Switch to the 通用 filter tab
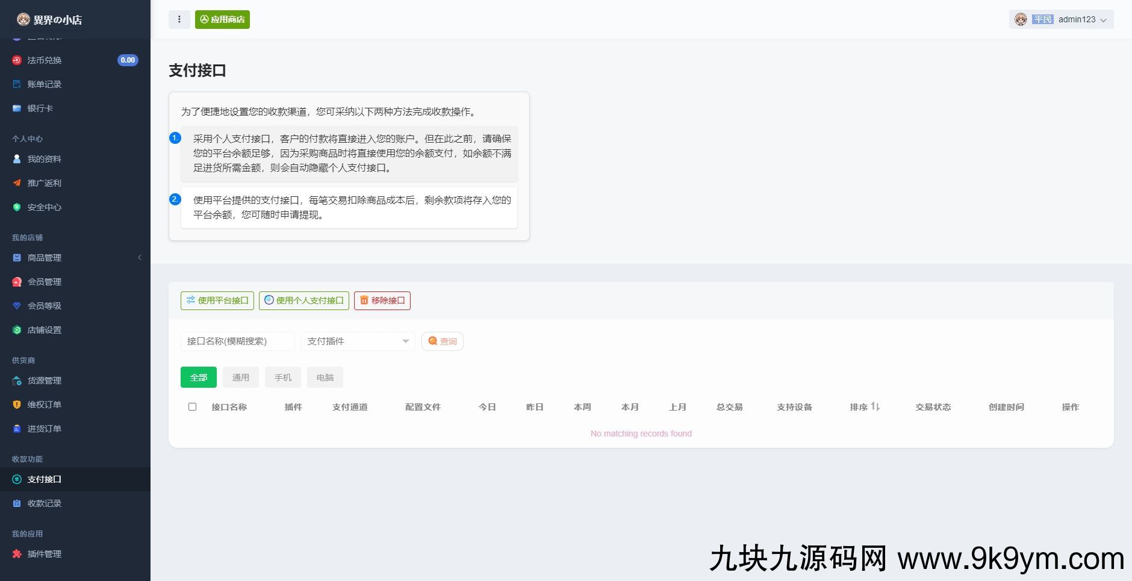Image resolution: width=1132 pixels, height=581 pixels. click(x=240, y=377)
